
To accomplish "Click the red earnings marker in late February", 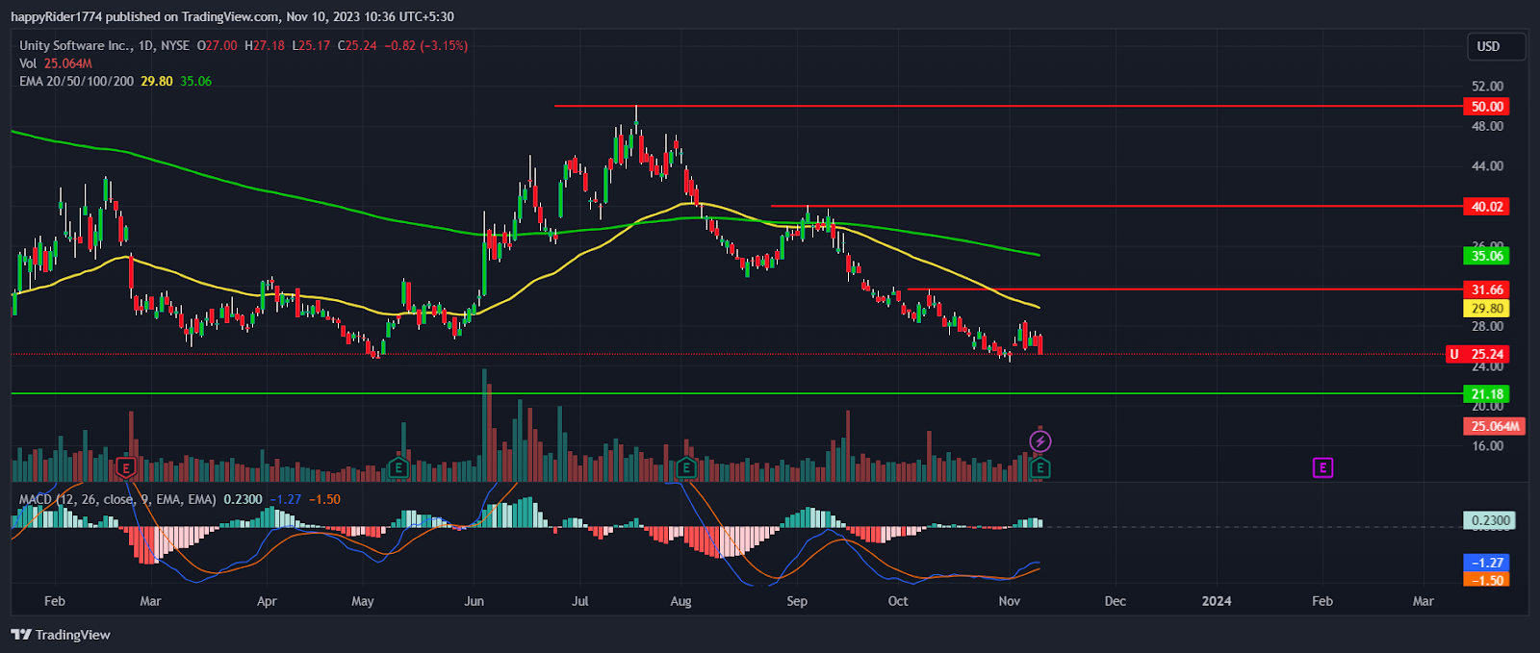I will click(125, 468).
